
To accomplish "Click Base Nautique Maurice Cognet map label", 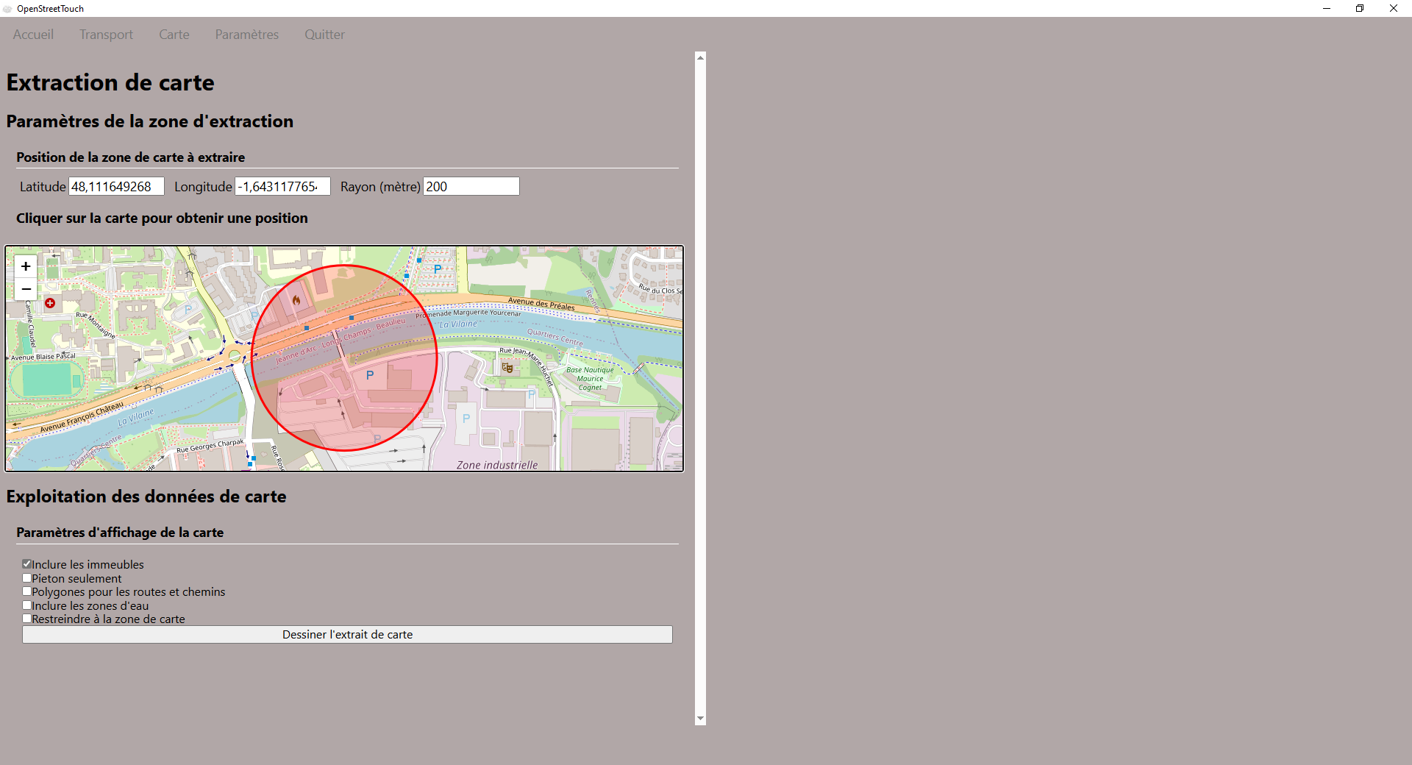I will [x=590, y=379].
